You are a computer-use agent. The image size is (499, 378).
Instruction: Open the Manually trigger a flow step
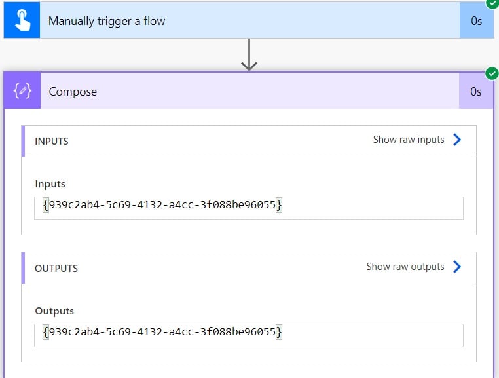tap(249, 20)
